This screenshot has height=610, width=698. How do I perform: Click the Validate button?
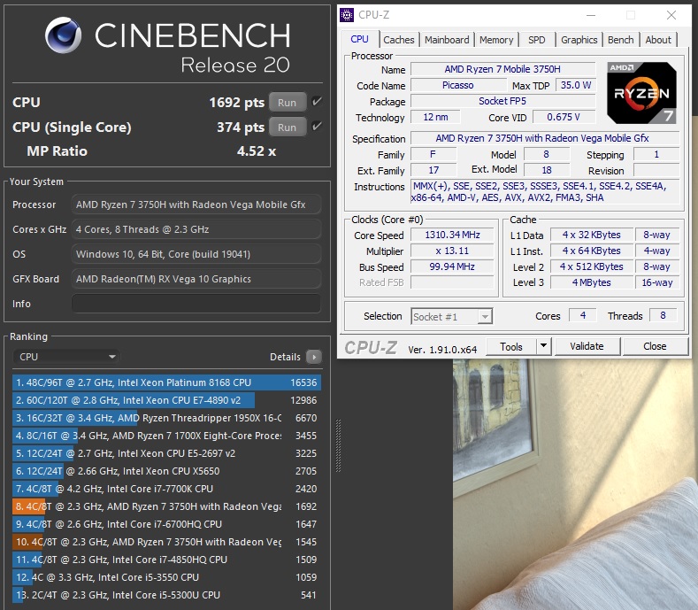point(587,346)
